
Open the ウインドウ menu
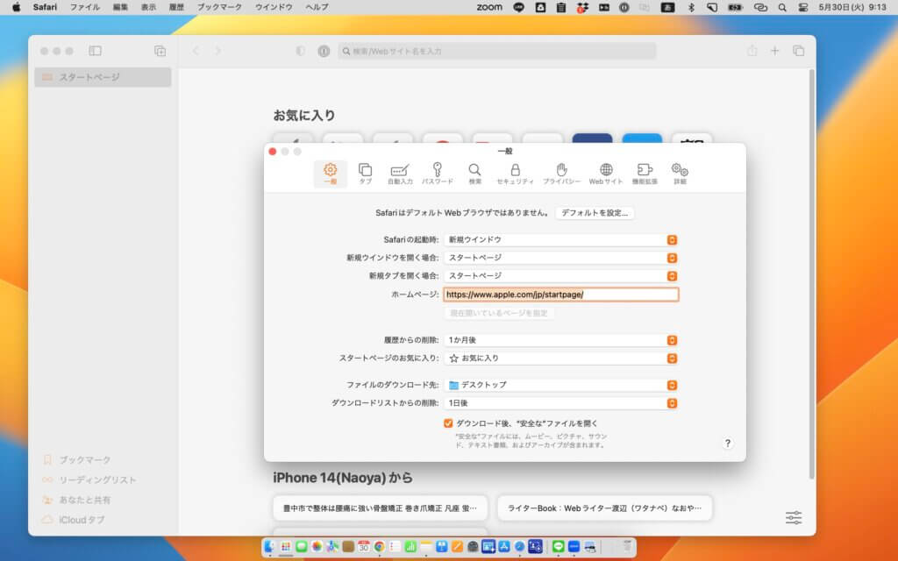coord(274,7)
